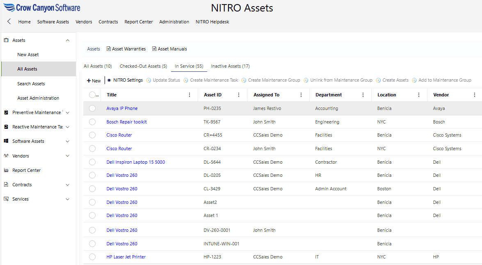This screenshot has width=482, height=265.
Task: Open the Avaya IP Phone asset link
Action: 122,108
